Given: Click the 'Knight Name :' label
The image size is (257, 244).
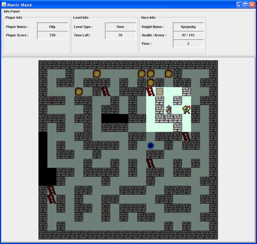Looking at the screenshot, I should click(x=153, y=27).
